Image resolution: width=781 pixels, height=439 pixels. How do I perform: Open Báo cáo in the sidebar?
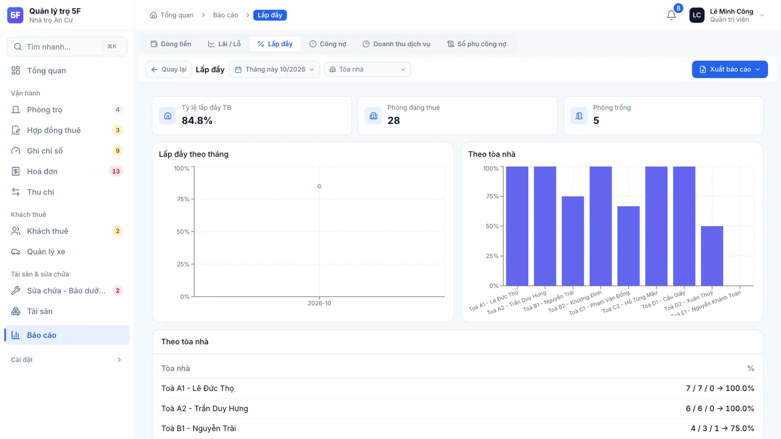pyautogui.click(x=66, y=335)
